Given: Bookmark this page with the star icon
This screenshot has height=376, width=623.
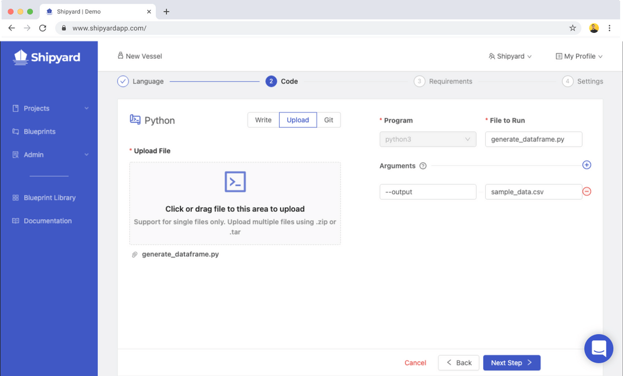Looking at the screenshot, I should pos(573,28).
